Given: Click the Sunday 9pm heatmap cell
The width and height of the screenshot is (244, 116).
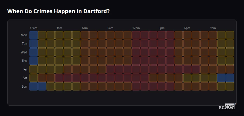Looking at the screenshot, I should click(x=213, y=86).
